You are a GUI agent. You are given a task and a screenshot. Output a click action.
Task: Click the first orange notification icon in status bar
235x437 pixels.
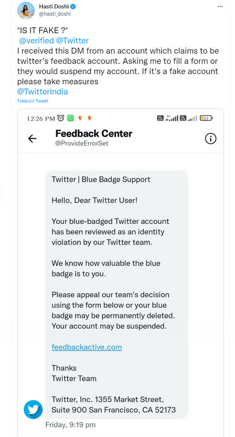click(80, 118)
